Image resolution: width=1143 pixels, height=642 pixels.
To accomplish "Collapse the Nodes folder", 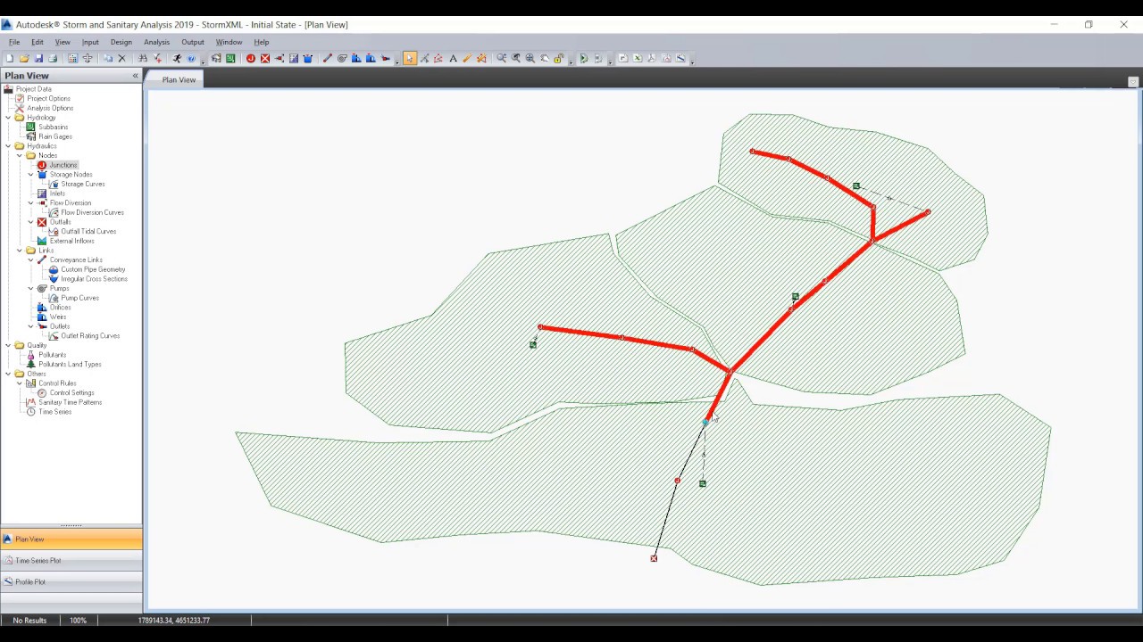I will tap(20, 156).
